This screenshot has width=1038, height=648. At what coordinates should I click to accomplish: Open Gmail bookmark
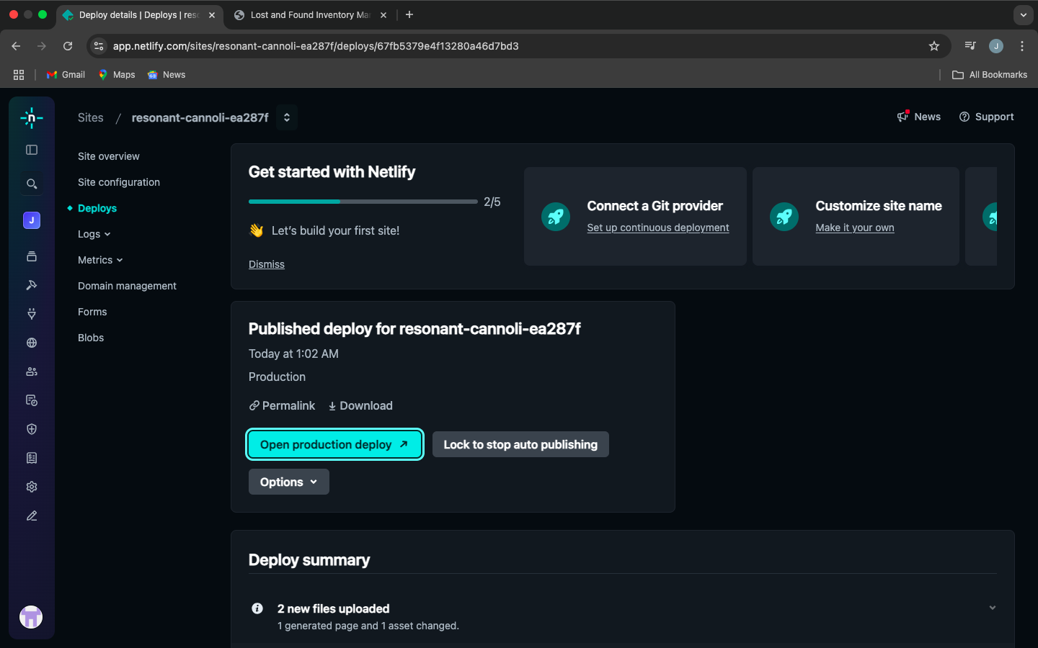coord(66,75)
